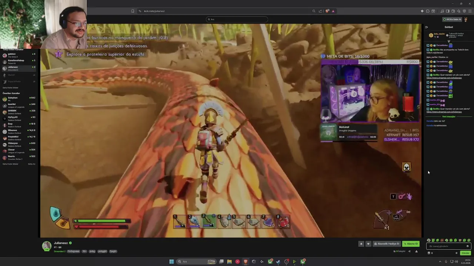
Task: Click the share icon in address bar
Action: [320, 11]
